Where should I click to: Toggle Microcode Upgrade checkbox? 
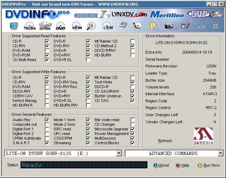(133, 129)
